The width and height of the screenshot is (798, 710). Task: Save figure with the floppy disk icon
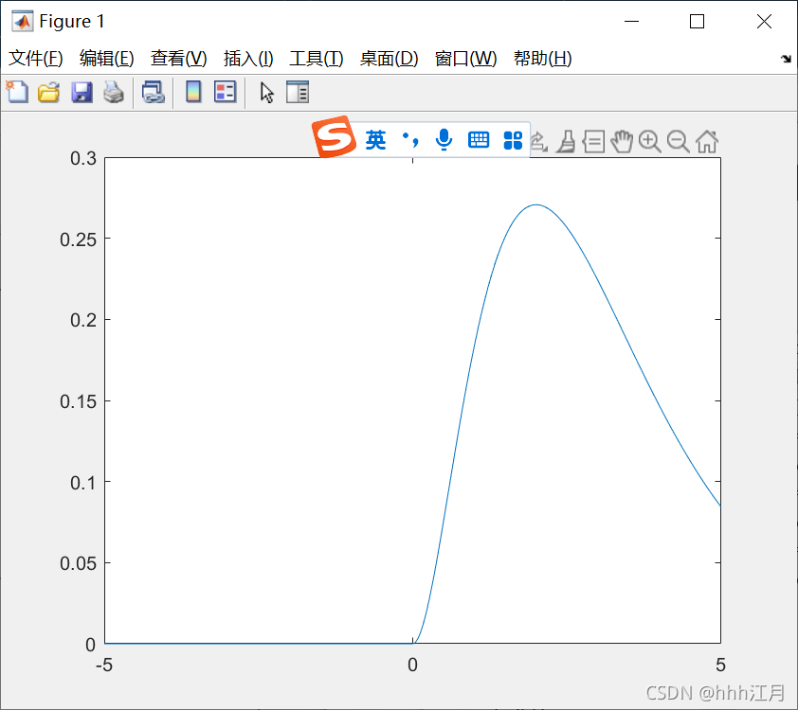82,93
